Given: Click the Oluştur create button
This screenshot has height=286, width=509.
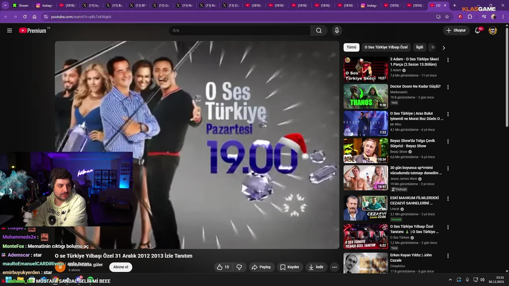Looking at the screenshot, I should [x=456, y=30].
